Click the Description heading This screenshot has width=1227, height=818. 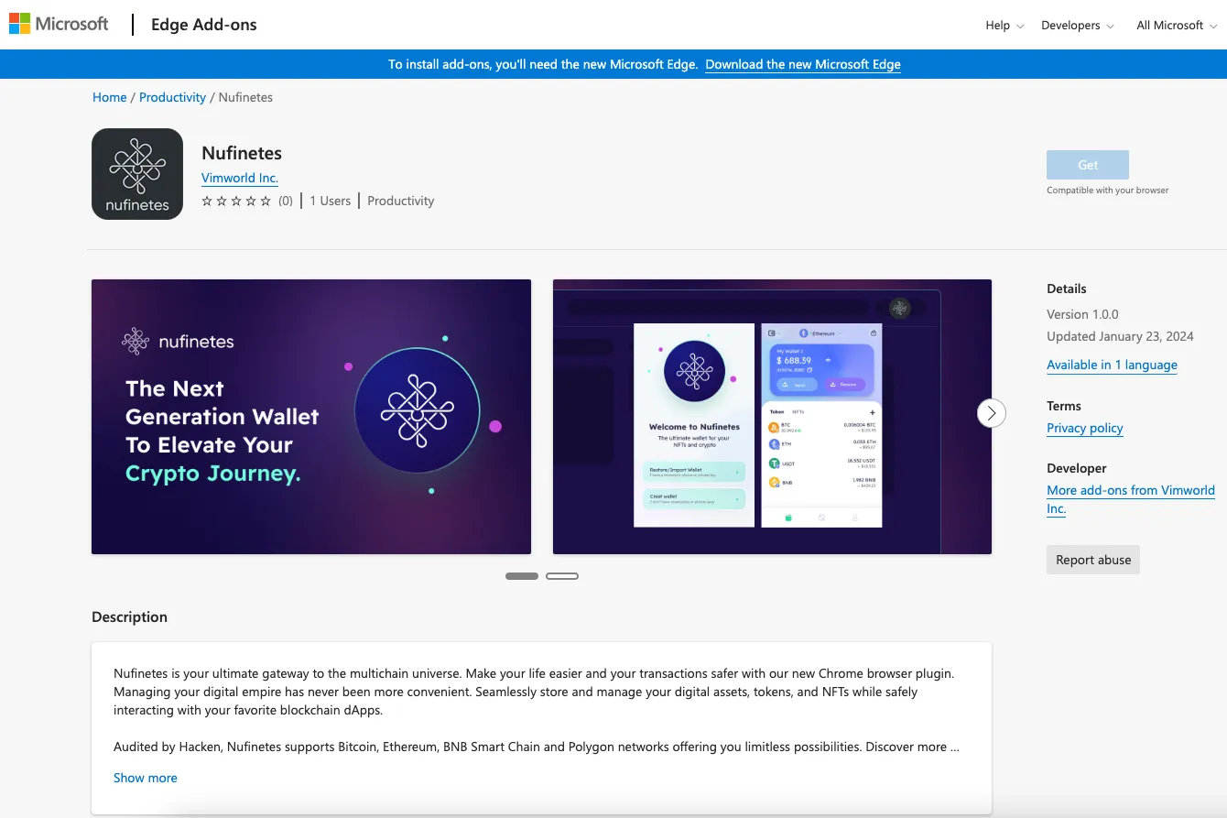(129, 616)
